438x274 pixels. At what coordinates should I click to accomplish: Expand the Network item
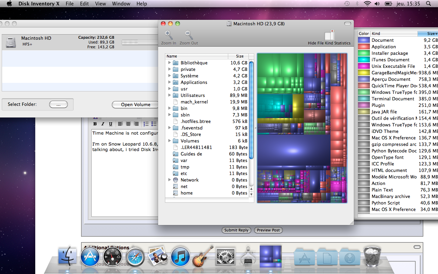169,180
